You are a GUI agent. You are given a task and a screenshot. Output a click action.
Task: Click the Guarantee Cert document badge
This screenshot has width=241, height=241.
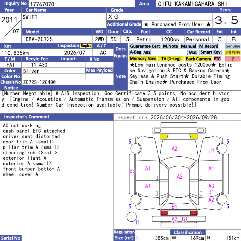click(x=145, y=46)
